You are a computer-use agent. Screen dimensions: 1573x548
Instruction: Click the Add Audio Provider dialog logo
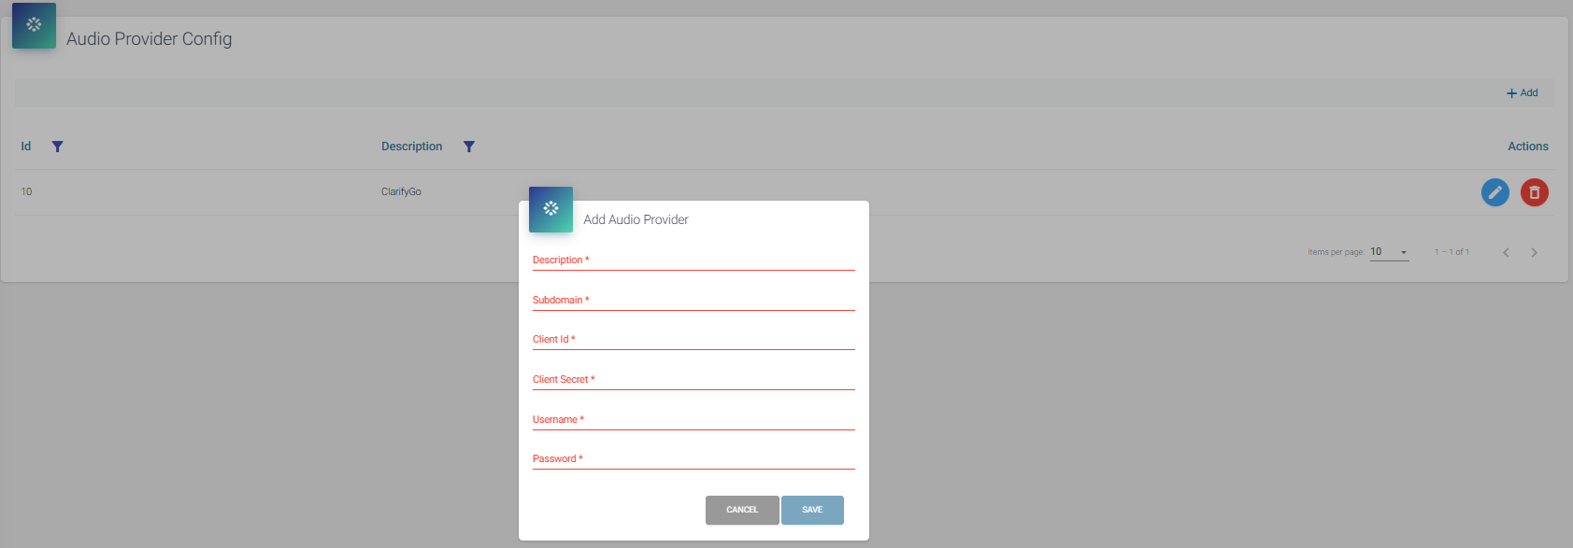click(x=551, y=209)
